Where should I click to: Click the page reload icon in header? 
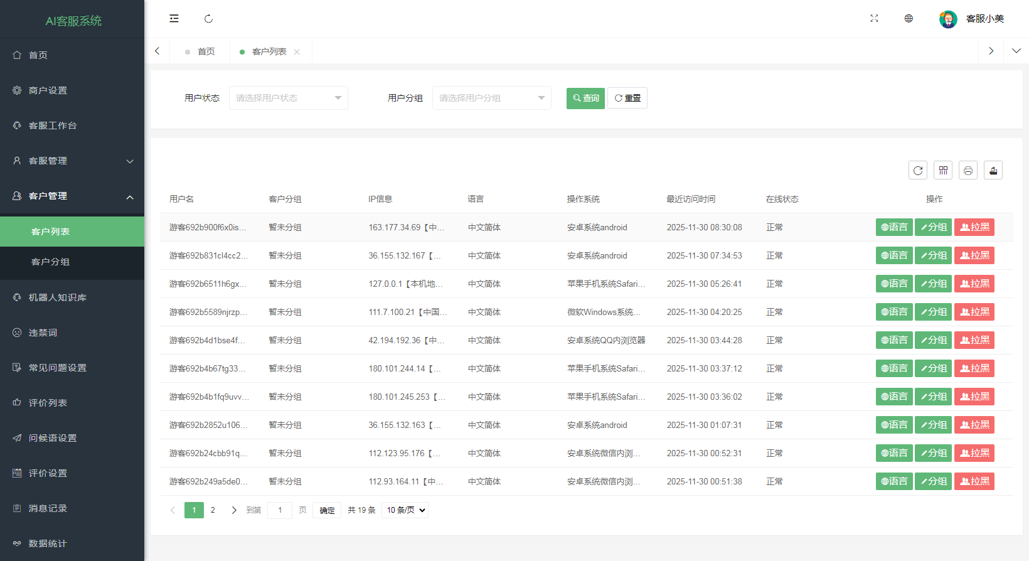(208, 19)
